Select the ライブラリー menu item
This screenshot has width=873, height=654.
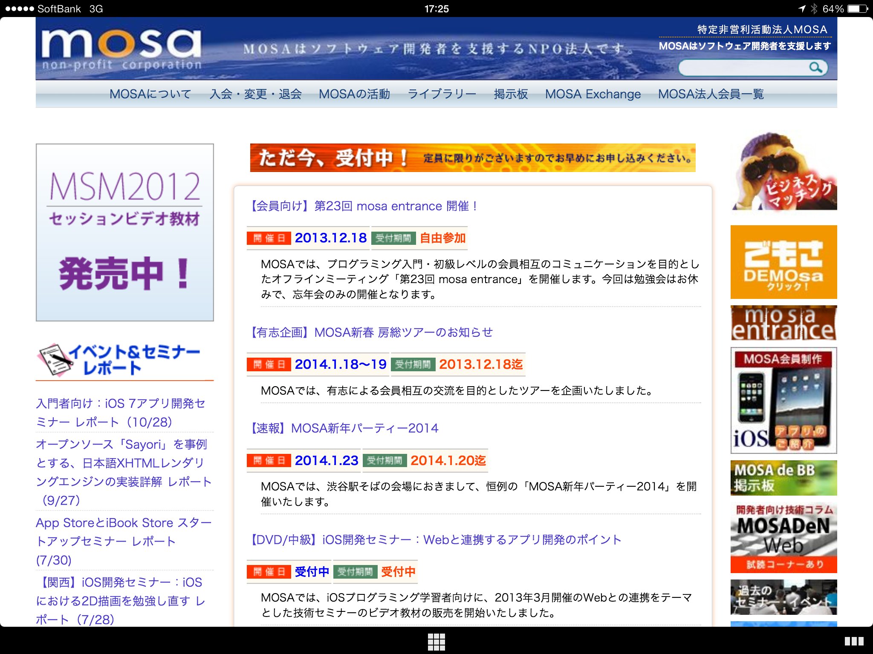pyautogui.click(x=442, y=94)
